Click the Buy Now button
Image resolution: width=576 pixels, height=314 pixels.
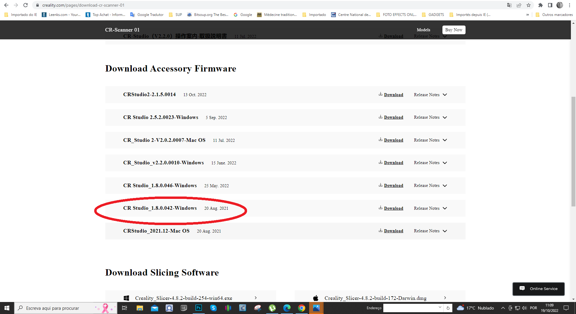coord(454,30)
